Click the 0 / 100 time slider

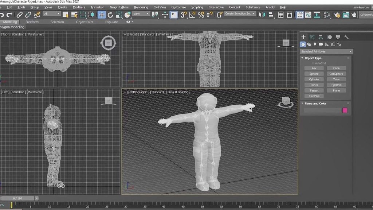point(17,198)
